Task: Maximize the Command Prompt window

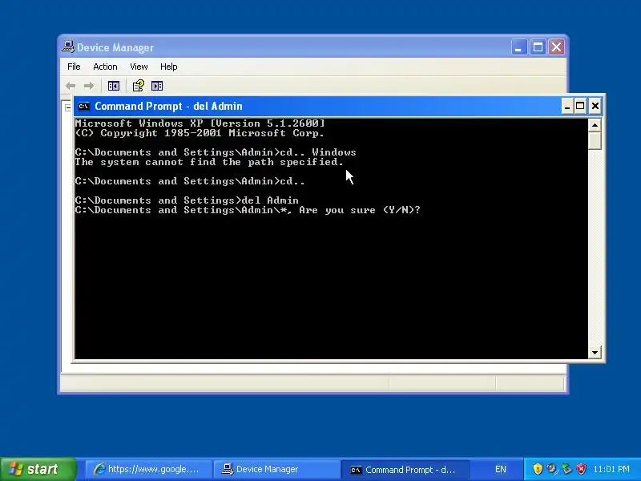Action: [x=580, y=107]
